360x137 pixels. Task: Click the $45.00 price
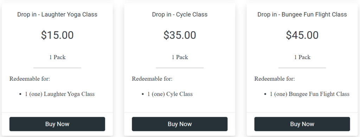(302, 35)
